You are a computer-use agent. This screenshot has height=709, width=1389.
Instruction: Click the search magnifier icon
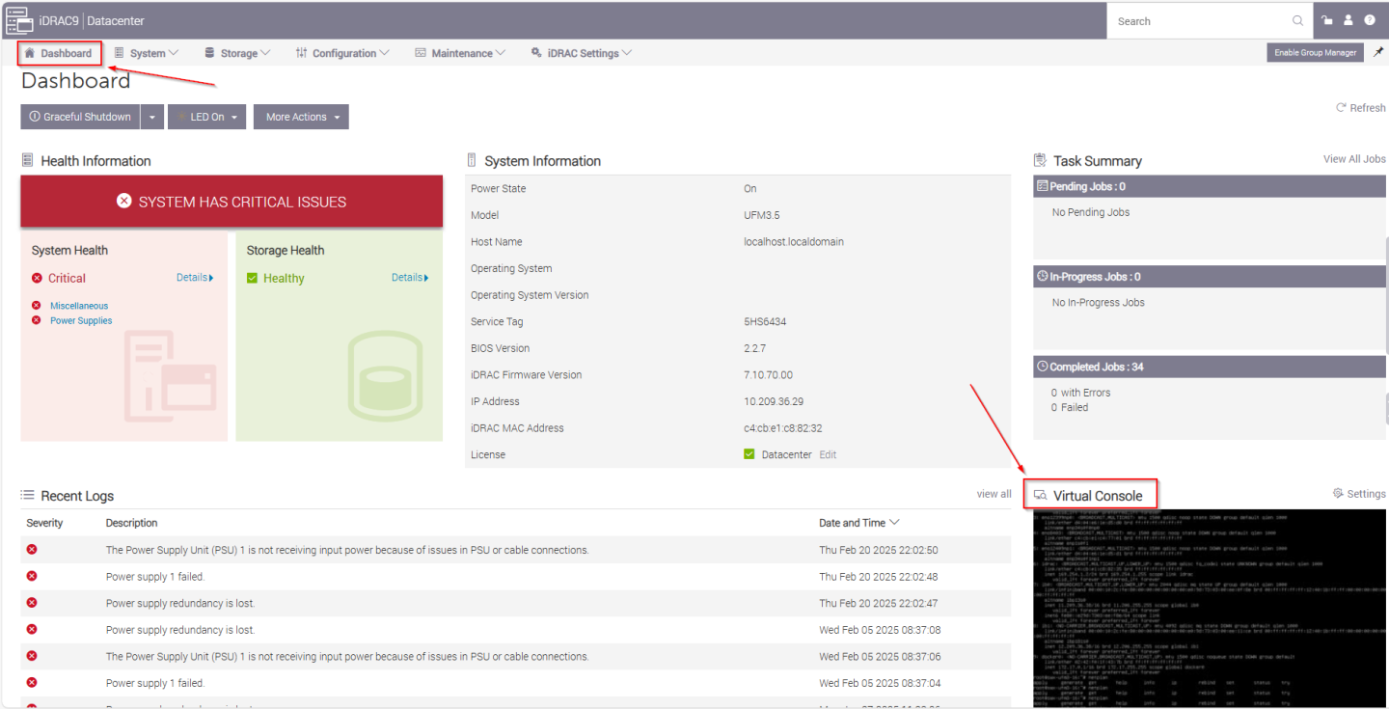1297,21
